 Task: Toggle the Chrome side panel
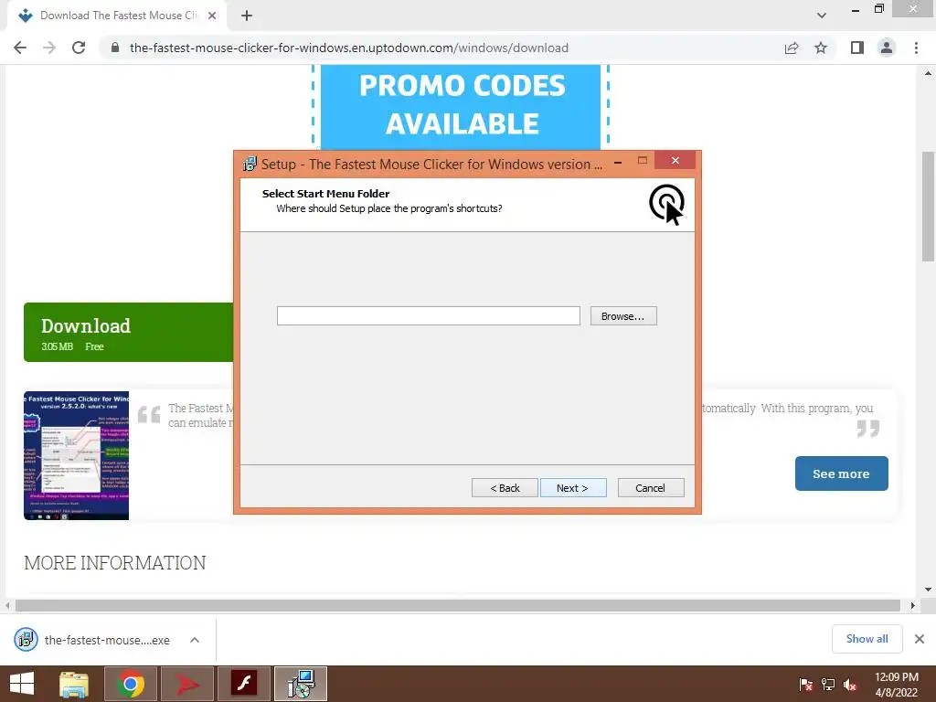click(x=857, y=48)
